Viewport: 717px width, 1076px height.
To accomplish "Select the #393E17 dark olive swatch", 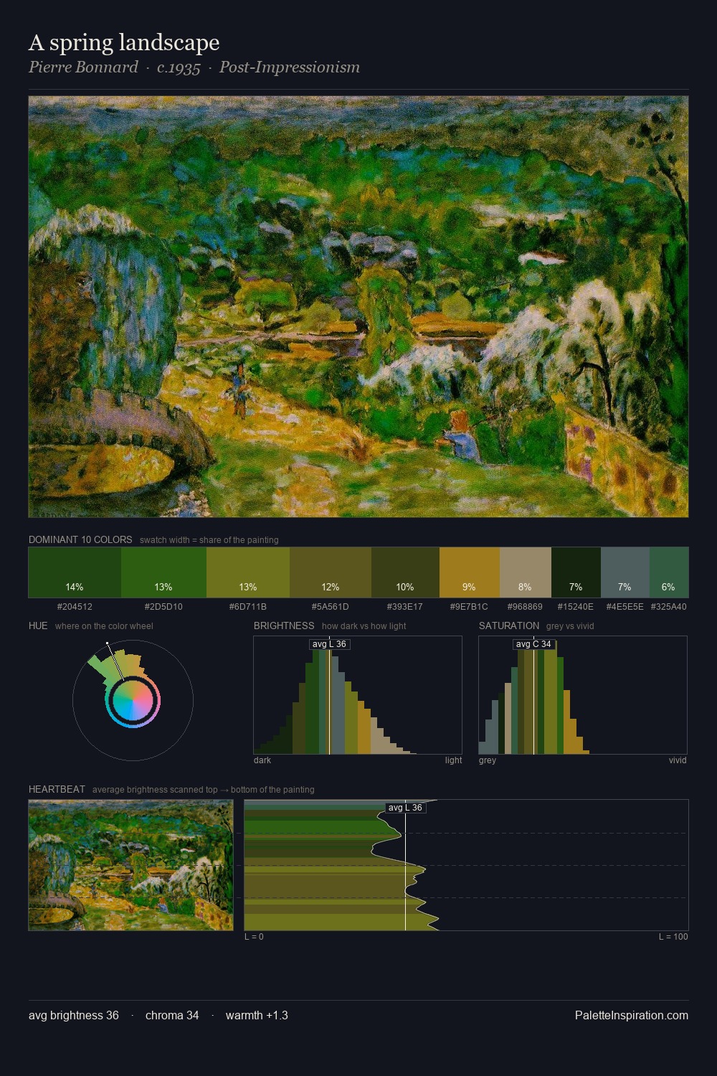I will pos(405,572).
